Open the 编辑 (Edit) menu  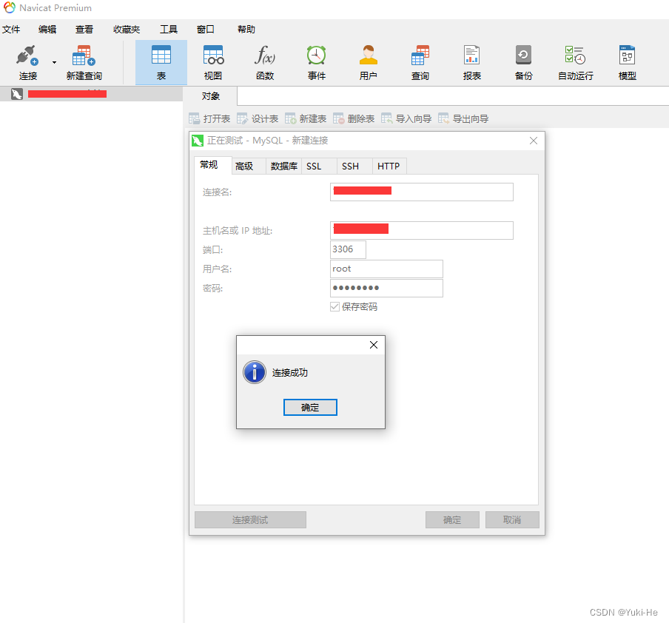[x=47, y=30]
